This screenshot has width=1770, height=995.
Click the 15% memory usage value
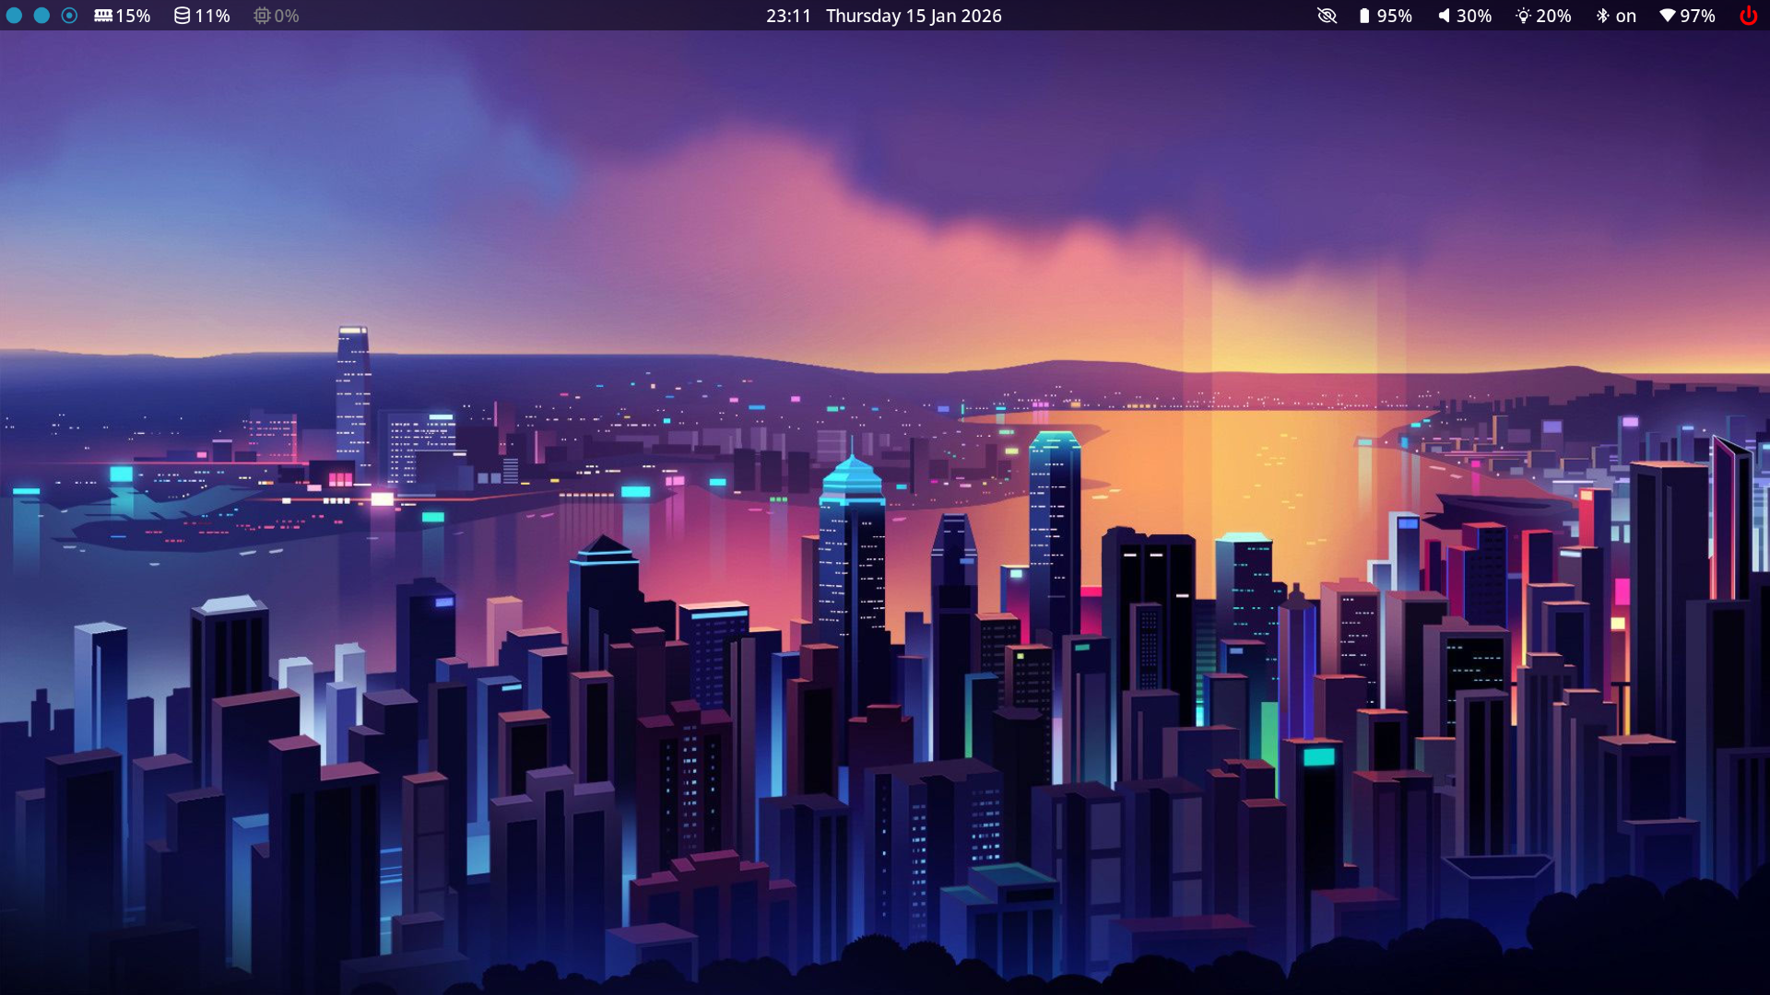pyautogui.click(x=134, y=16)
